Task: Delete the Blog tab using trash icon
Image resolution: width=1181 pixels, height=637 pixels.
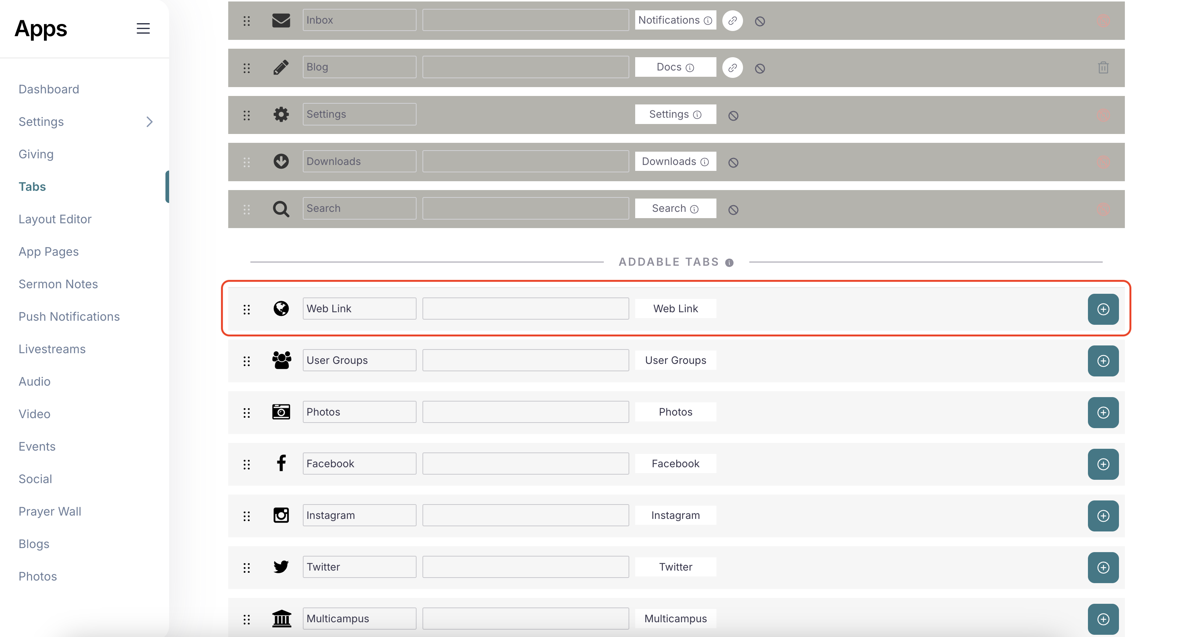Action: pyautogui.click(x=1103, y=68)
